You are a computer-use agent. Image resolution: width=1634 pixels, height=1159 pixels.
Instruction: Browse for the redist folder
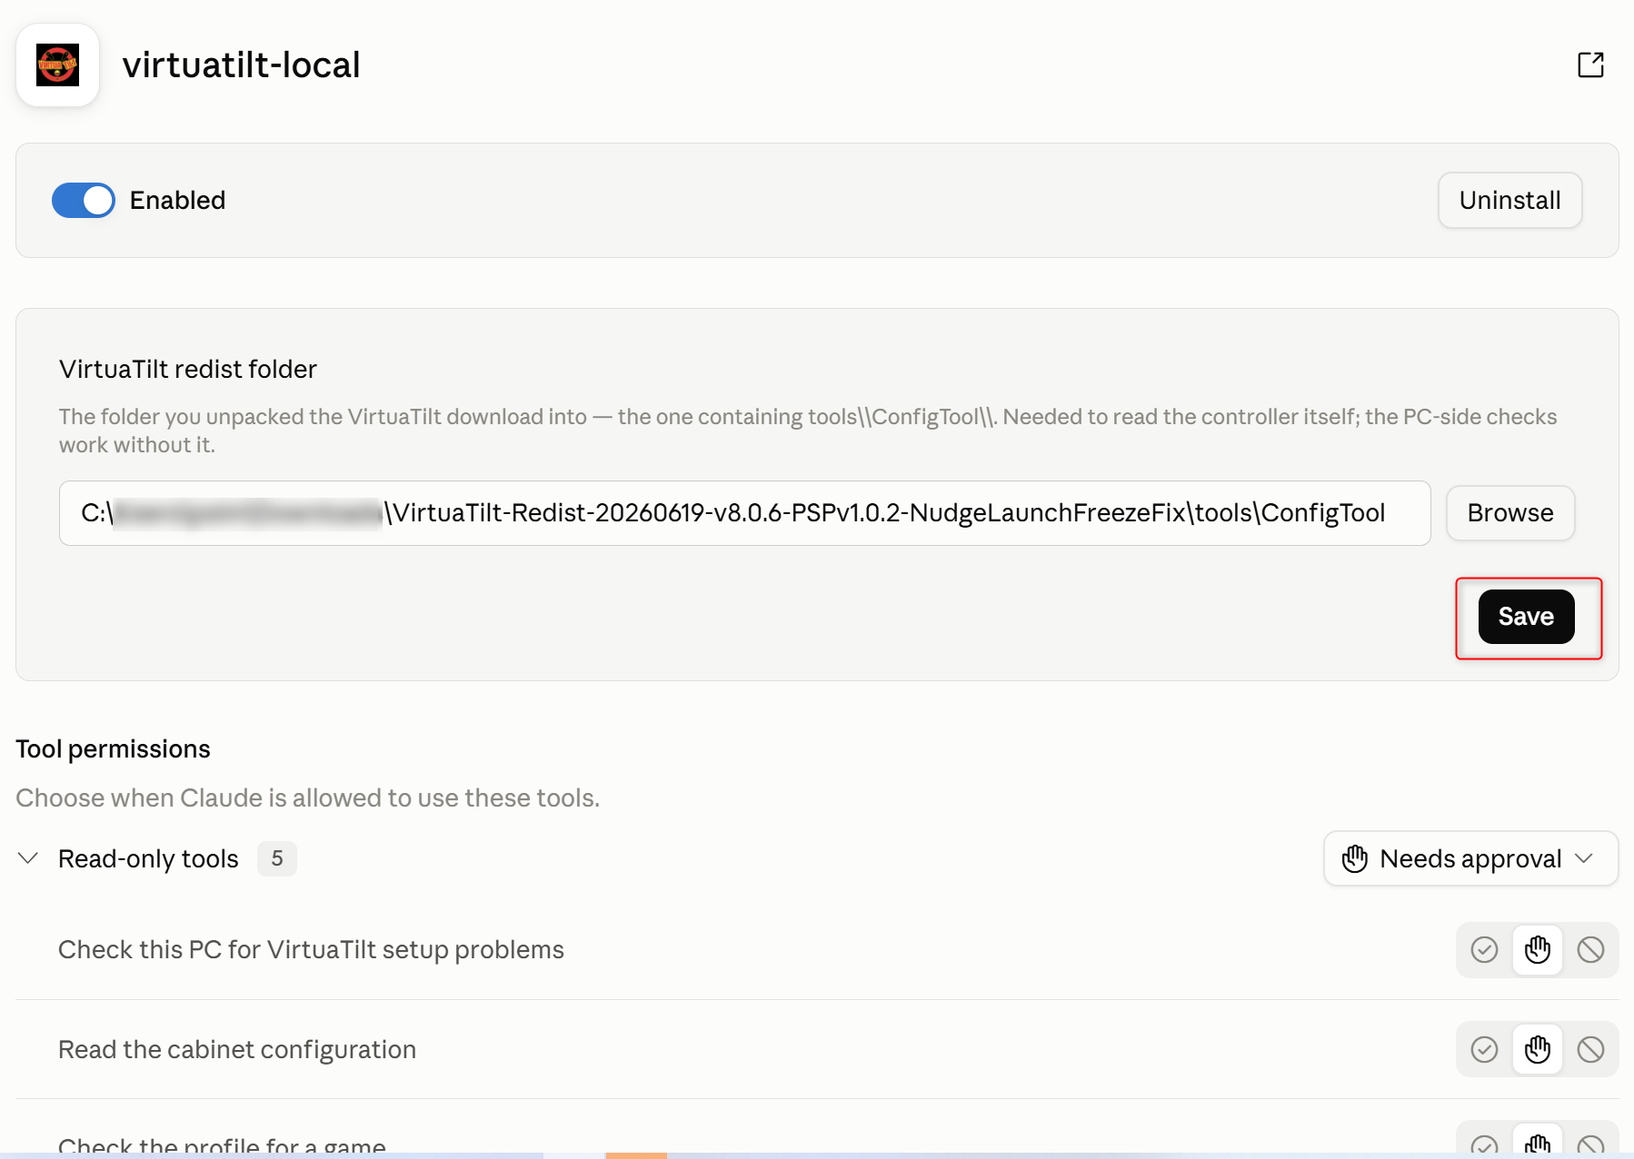(x=1509, y=513)
